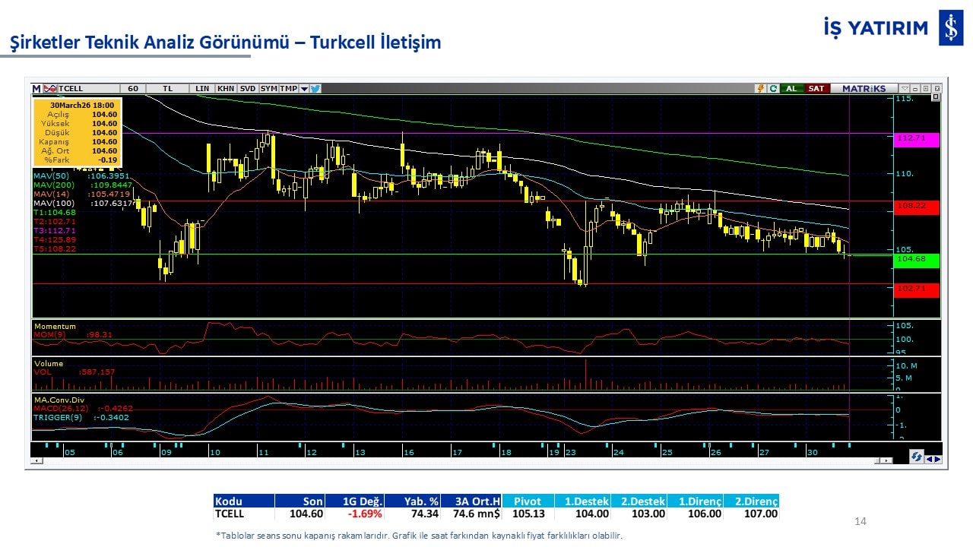Select the TMP template item
This screenshot has width=973, height=547.
coord(288,89)
